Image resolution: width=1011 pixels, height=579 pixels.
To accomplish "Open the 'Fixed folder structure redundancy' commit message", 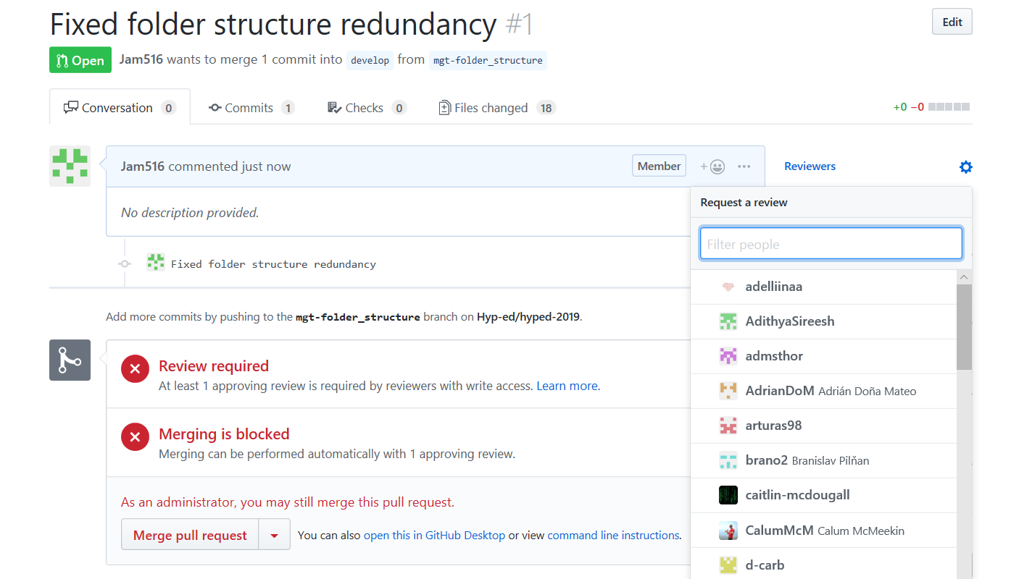I will pyautogui.click(x=273, y=264).
